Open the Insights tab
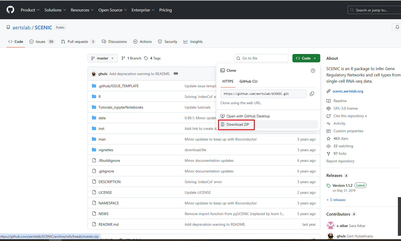This screenshot has height=241, width=401. coord(193,42)
